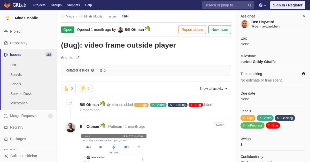The height and width of the screenshot is (162, 310).
Task: Click the Sign in / Register button
Action: pyautogui.click(x=288, y=5)
